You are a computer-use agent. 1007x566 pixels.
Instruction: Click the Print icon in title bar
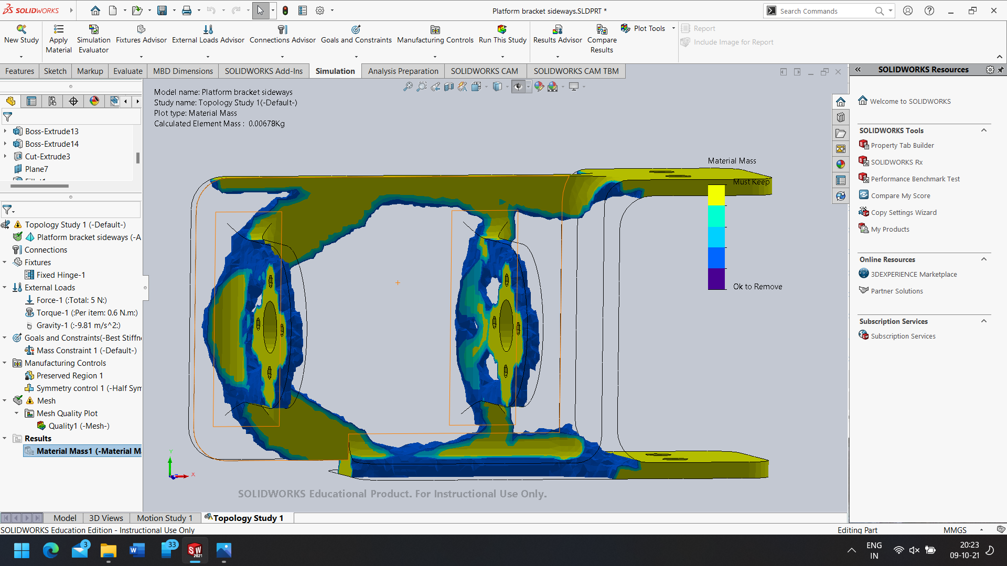pos(187,10)
